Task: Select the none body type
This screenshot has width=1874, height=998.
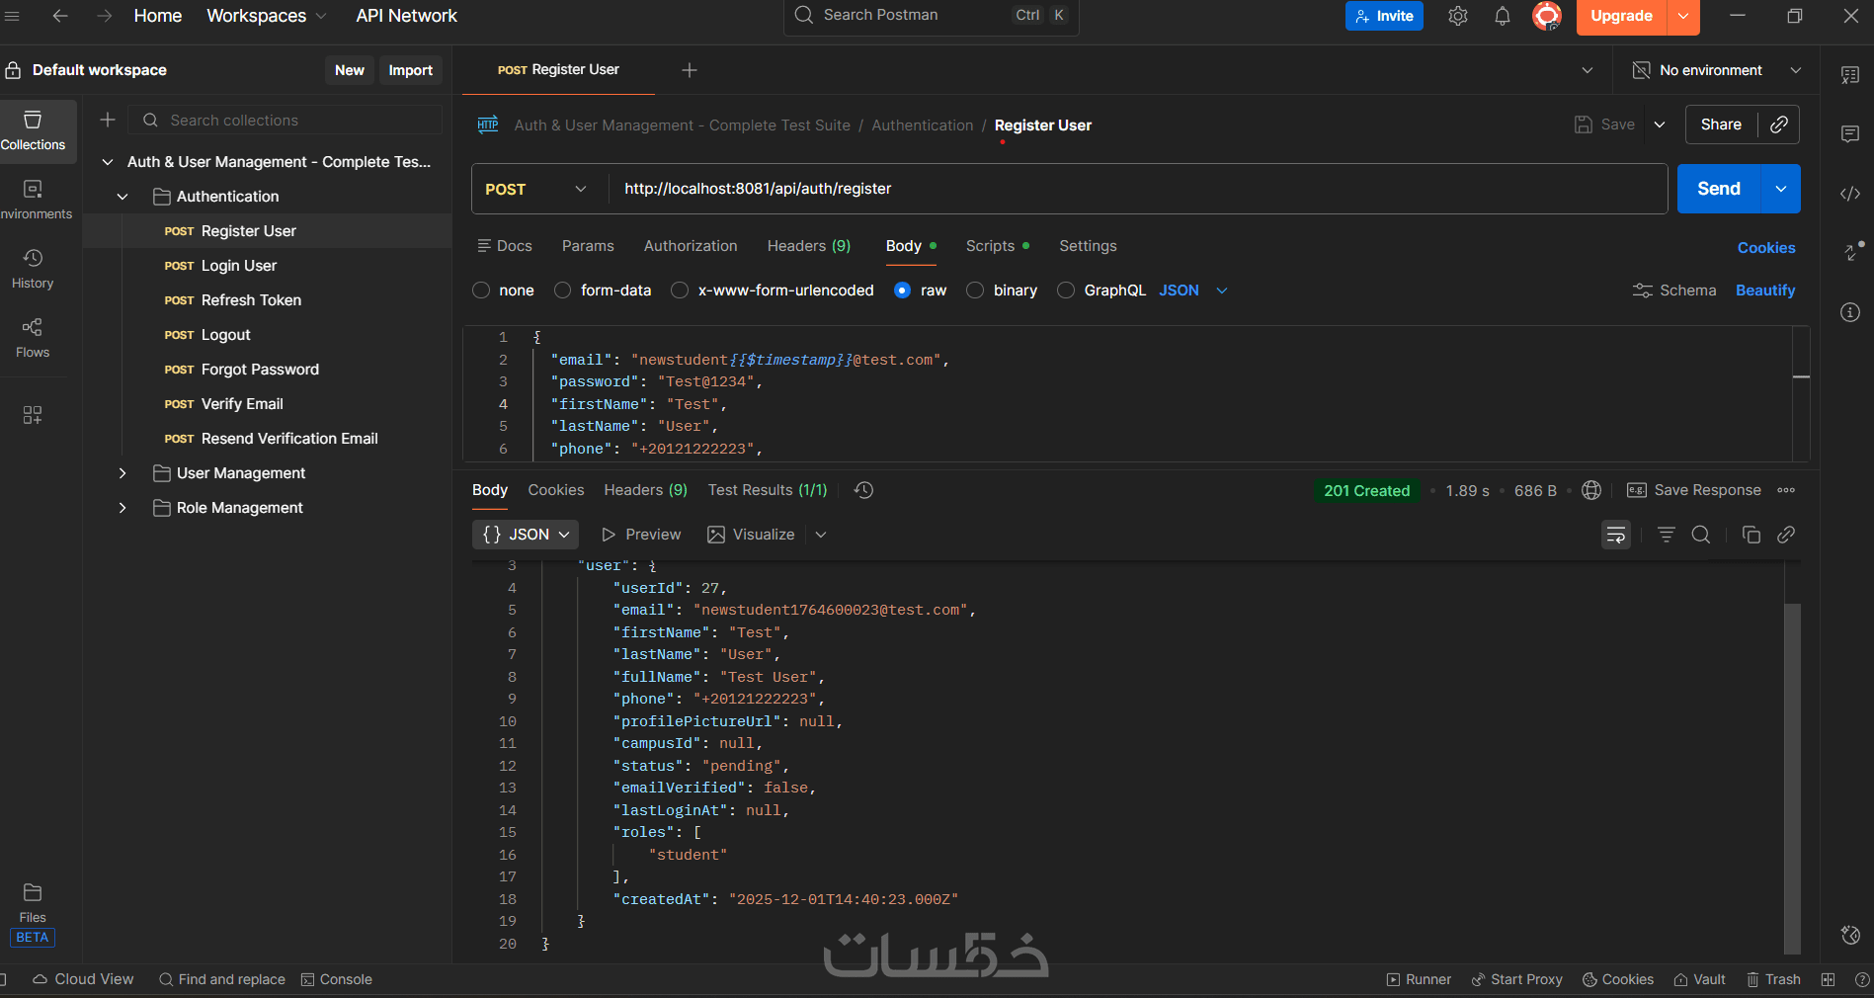Action: click(x=481, y=291)
